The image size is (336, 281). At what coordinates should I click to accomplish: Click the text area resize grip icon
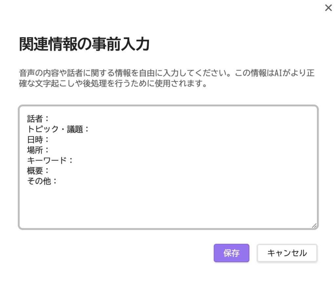click(314, 226)
